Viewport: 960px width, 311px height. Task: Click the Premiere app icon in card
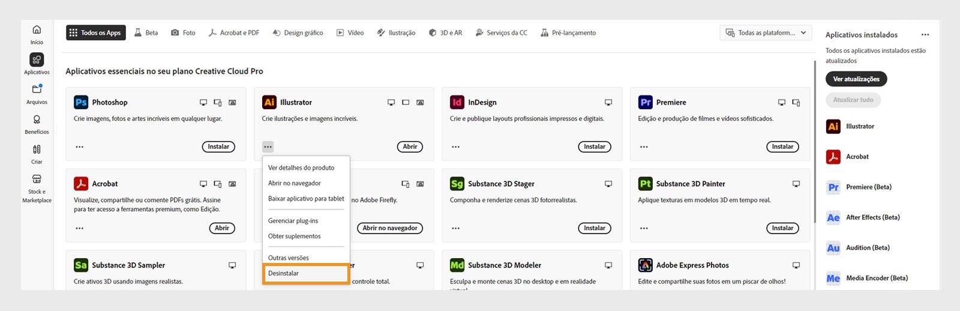(646, 102)
